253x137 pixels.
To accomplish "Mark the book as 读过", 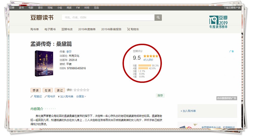I will pos(59,90).
